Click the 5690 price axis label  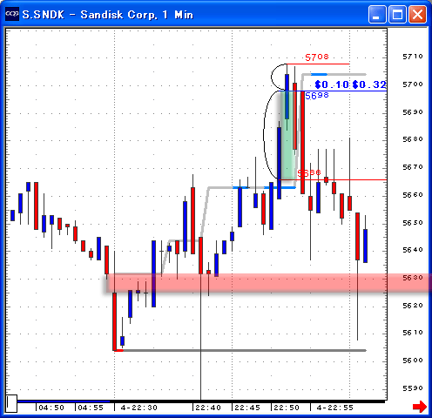[x=413, y=112]
